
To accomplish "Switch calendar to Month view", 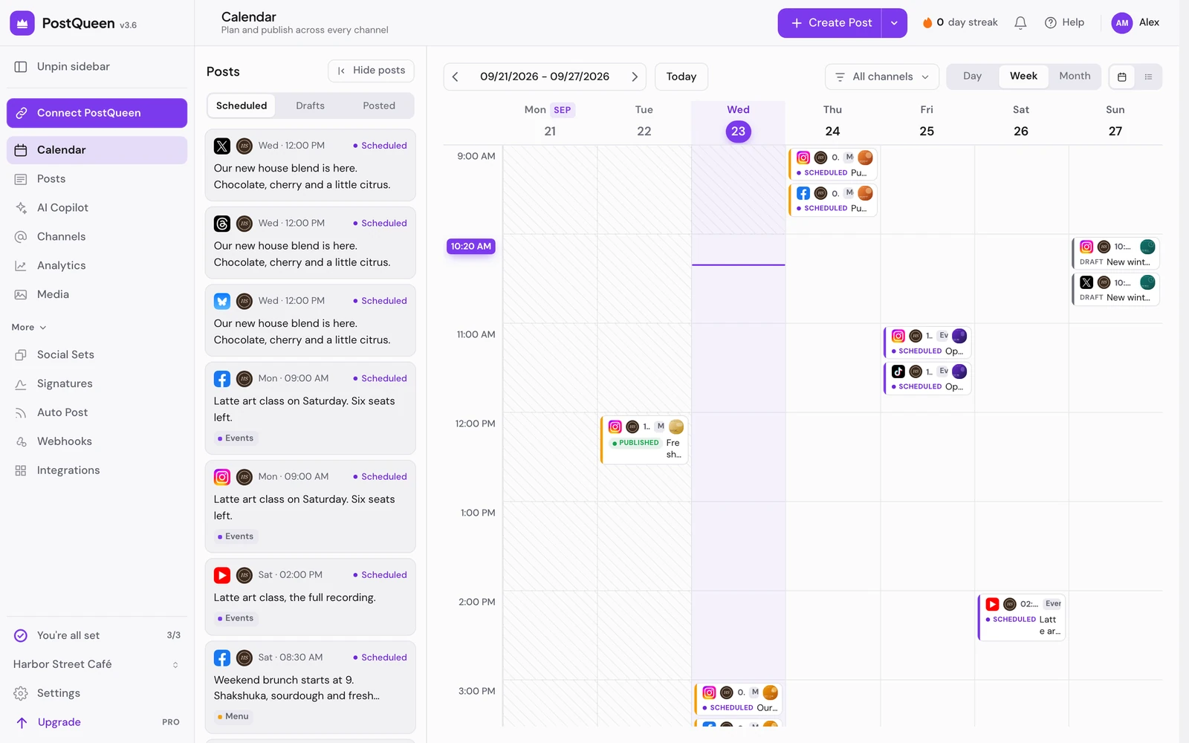I will click(1075, 77).
